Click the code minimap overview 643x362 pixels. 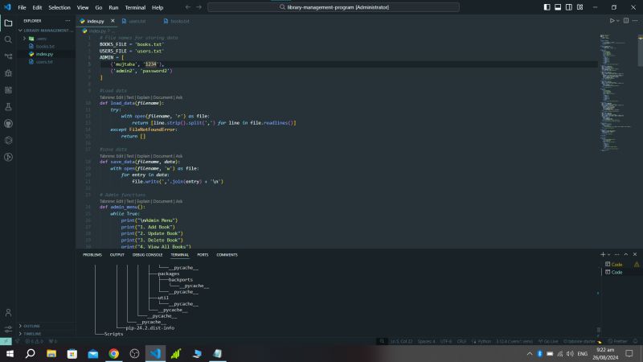click(x=617, y=93)
